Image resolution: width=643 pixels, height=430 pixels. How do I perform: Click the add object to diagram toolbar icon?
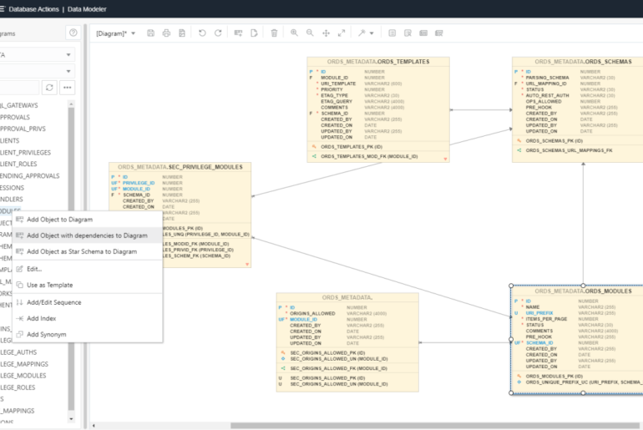238,33
